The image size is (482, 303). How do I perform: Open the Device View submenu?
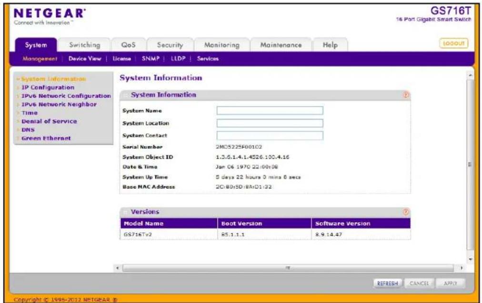(x=85, y=59)
